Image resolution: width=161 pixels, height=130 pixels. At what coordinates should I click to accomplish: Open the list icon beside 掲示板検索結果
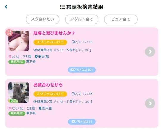[63, 7]
